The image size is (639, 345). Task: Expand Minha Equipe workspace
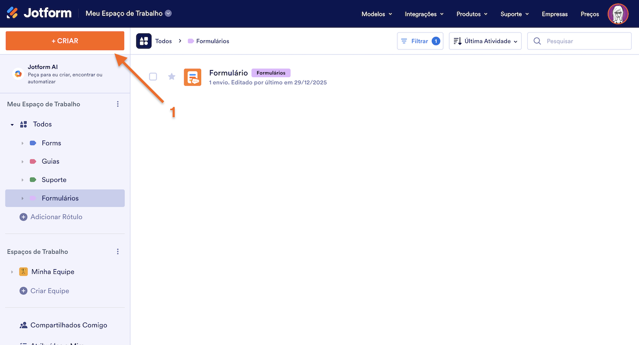coord(12,272)
